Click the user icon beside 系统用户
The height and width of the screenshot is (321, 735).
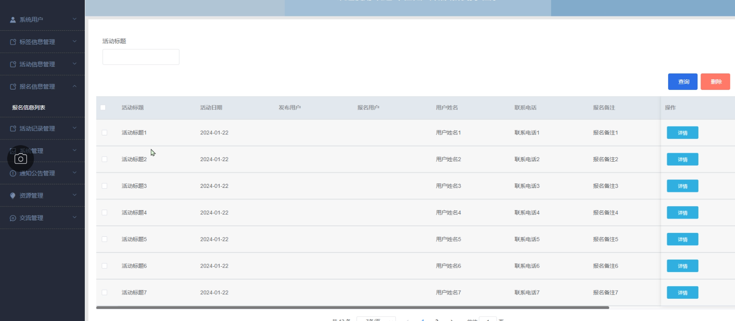13,20
